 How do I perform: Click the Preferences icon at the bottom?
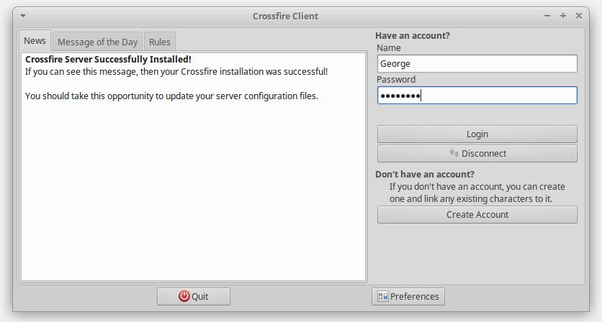click(382, 296)
